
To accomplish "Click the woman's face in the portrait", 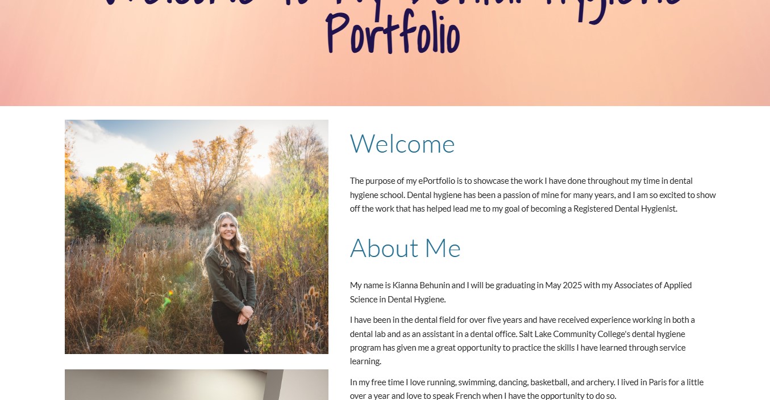I will click(228, 228).
